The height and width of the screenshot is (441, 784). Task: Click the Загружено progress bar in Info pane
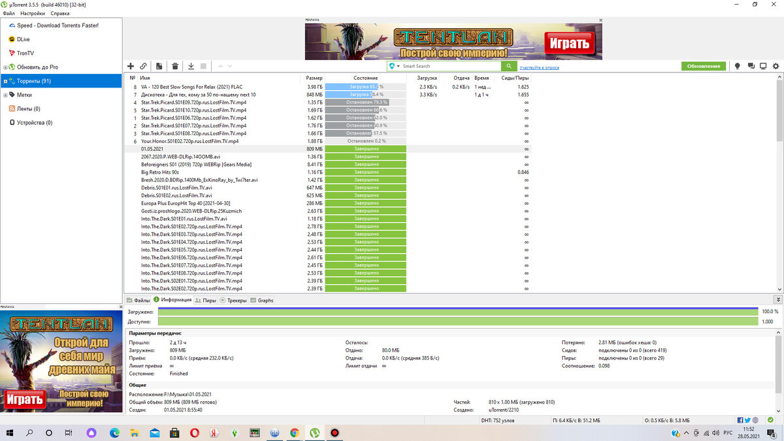(458, 312)
